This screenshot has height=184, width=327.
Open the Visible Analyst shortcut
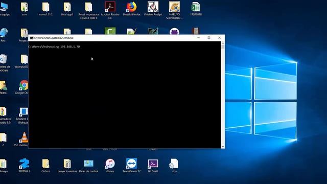coord(153,7)
